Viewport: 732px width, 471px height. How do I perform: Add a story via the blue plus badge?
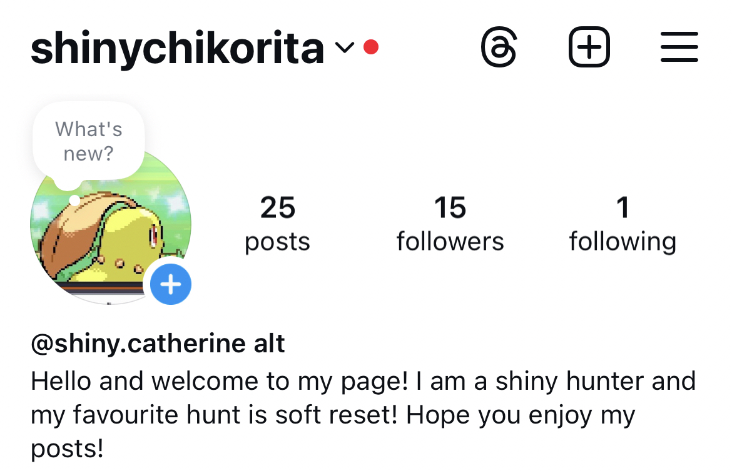point(170,284)
